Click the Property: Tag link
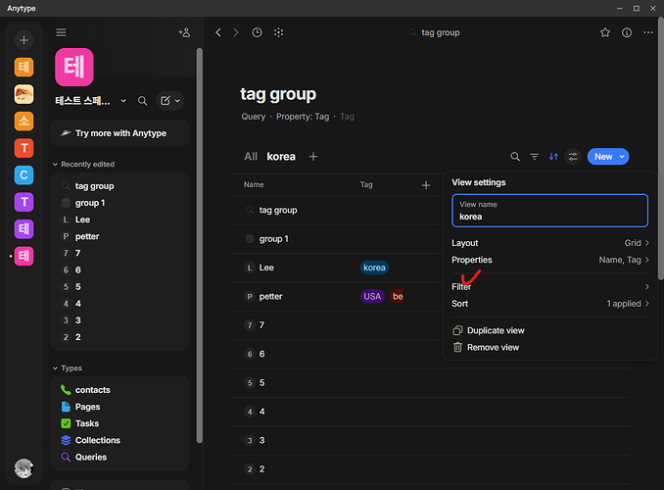664x490 pixels. pos(303,117)
